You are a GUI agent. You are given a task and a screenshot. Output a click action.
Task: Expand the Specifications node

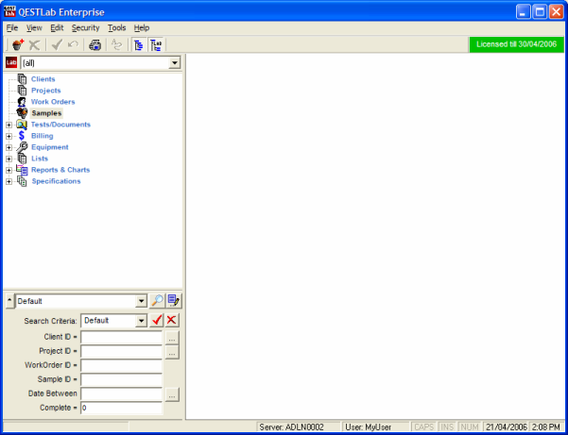(x=9, y=181)
